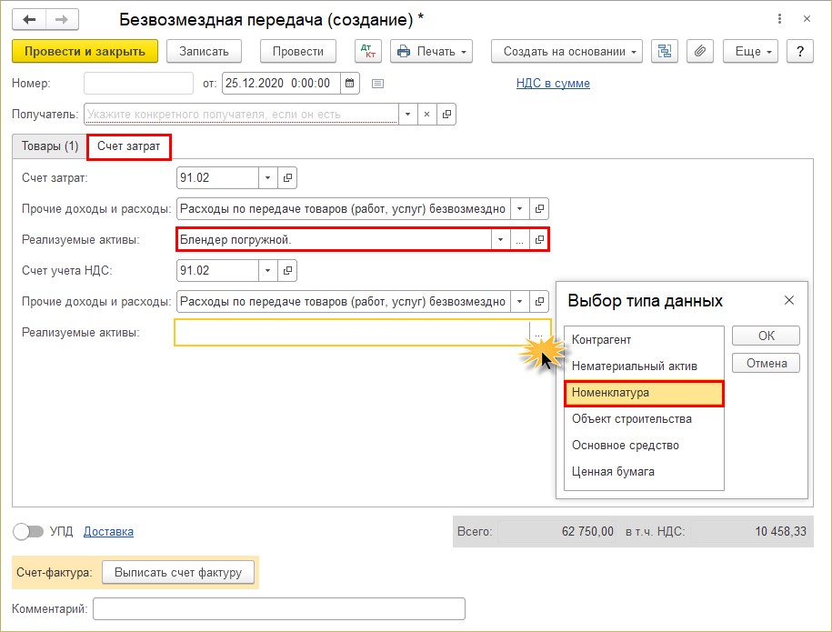
Task: Open the НДС в сумме link
Action: [553, 84]
